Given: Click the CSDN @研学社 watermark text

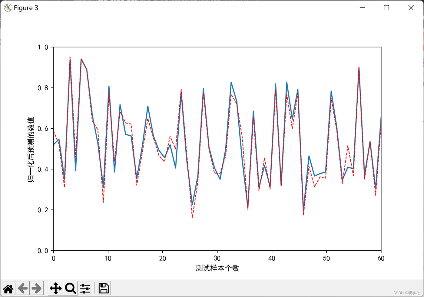Looking at the screenshot, I should click(x=407, y=293).
